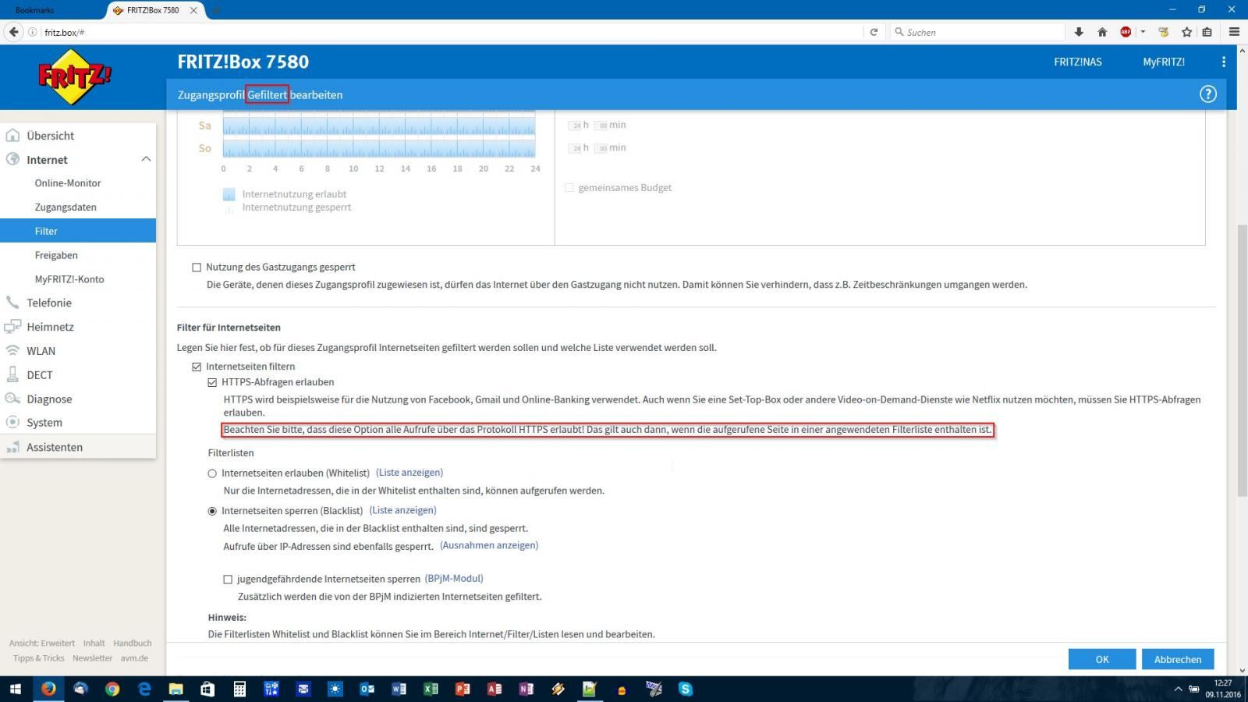
Task: Open the Adblock Plus dropdown arrow
Action: [1143, 32]
